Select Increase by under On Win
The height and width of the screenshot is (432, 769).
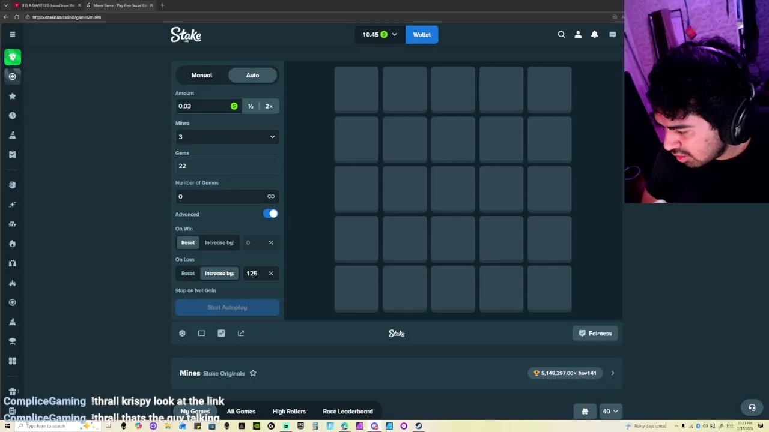click(x=219, y=242)
